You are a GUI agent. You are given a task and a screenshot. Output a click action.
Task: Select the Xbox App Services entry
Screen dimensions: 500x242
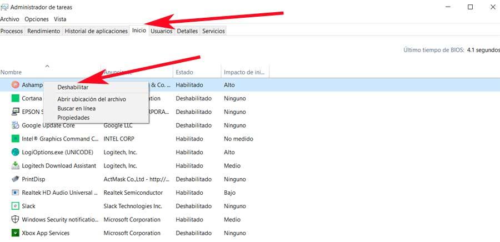click(46, 233)
